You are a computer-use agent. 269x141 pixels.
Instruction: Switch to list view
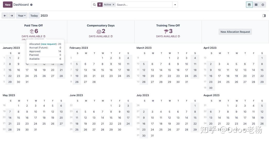[256, 5]
